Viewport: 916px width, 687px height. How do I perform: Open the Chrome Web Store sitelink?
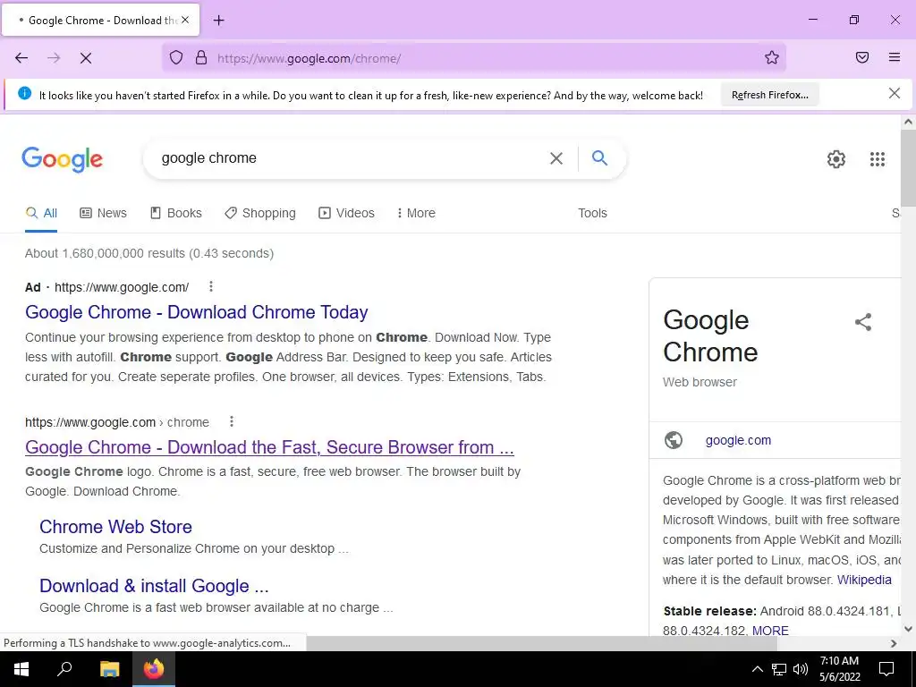[115, 526]
